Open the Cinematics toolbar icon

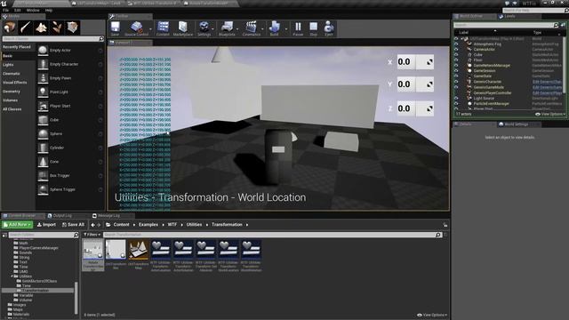click(251, 28)
